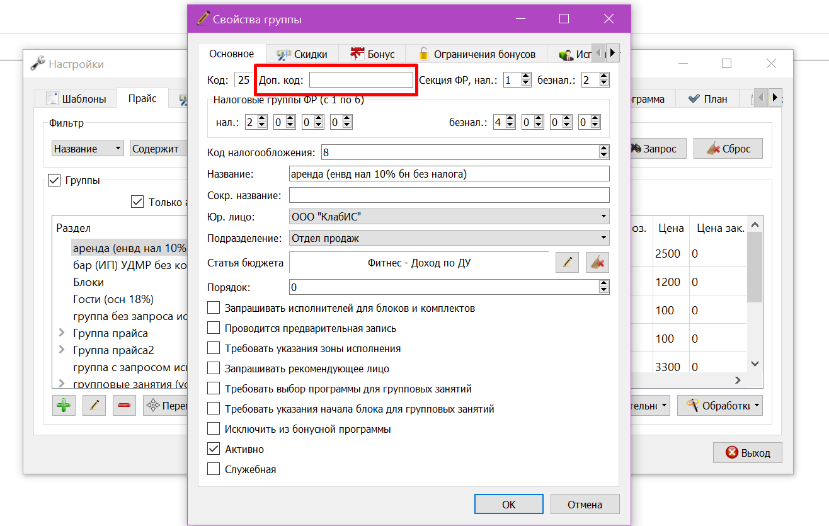Open the Название filter field dropdown
Image resolution: width=829 pixels, height=526 pixels.
click(x=88, y=149)
